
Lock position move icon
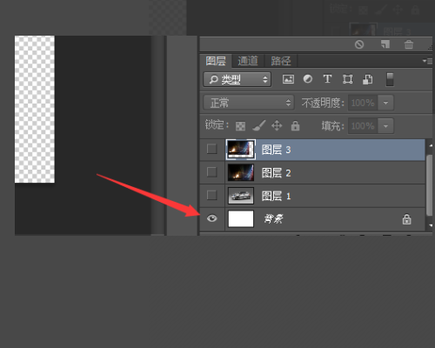(x=277, y=126)
